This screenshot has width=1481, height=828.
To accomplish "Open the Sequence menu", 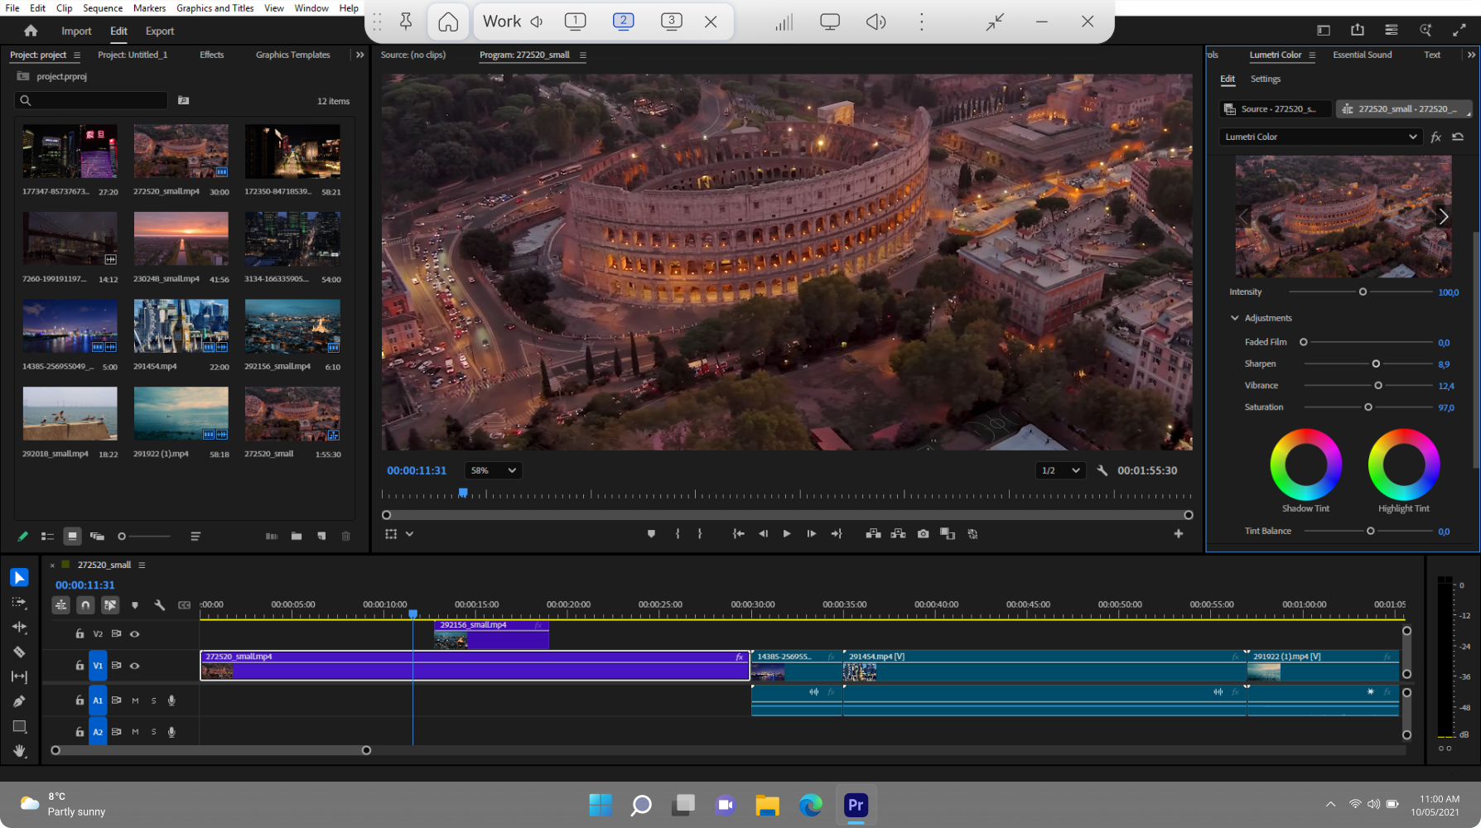I will pyautogui.click(x=103, y=7).
